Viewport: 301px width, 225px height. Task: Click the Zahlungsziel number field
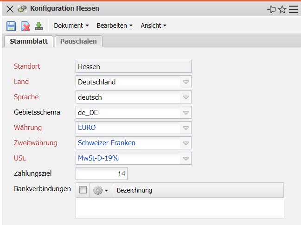point(102,174)
